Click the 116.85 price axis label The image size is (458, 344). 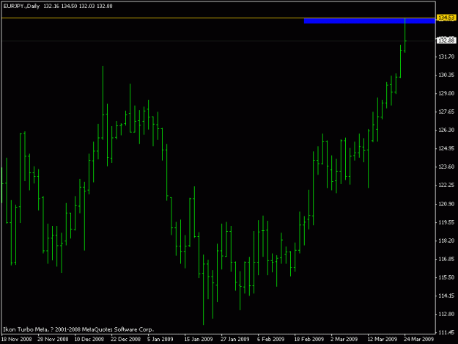(446, 259)
